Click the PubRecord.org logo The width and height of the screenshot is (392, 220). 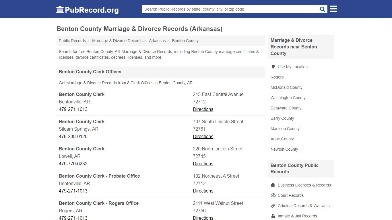tap(87, 10)
